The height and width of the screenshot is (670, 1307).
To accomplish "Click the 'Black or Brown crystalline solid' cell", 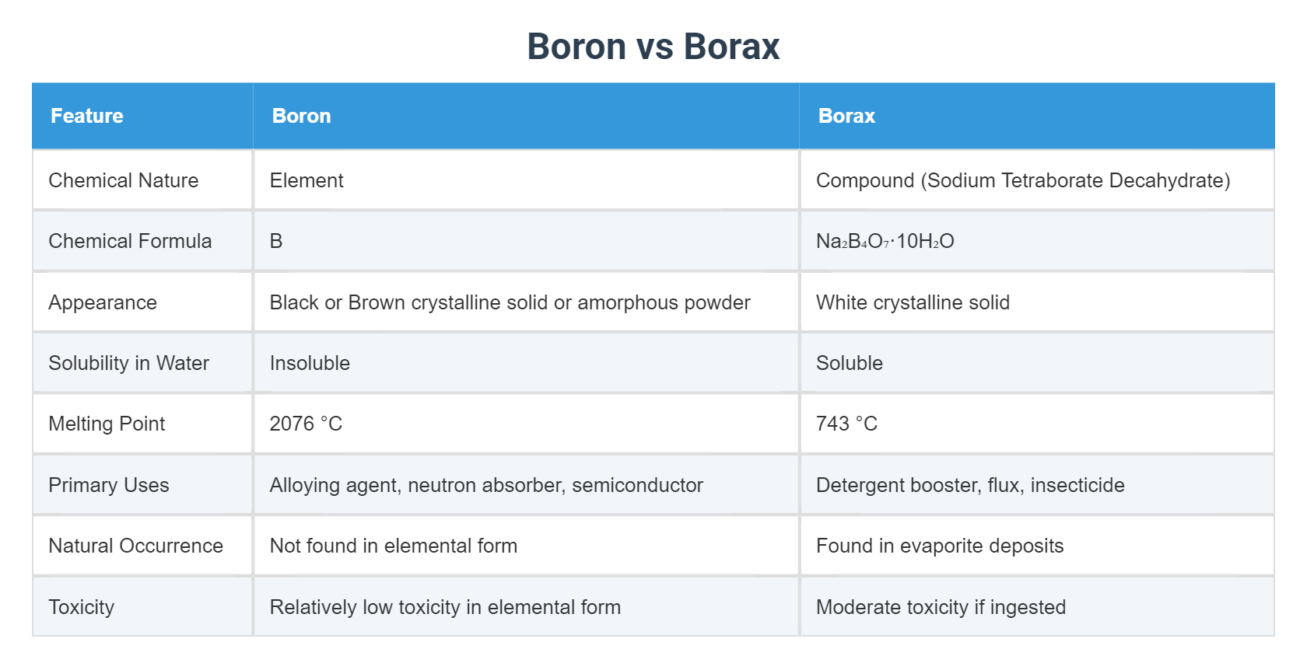I will point(510,302).
